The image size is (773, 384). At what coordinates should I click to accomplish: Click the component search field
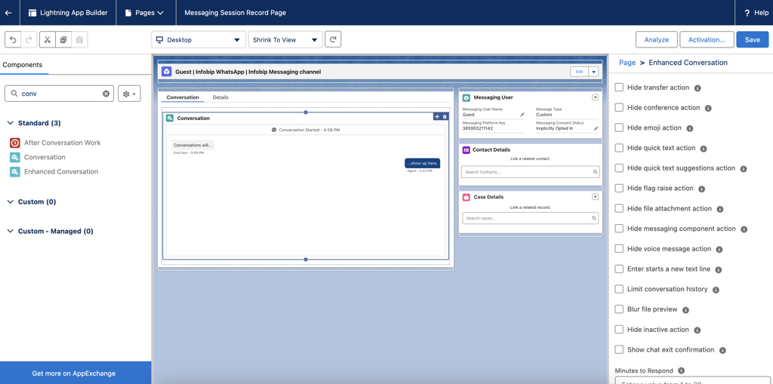(x=59, y=94)
